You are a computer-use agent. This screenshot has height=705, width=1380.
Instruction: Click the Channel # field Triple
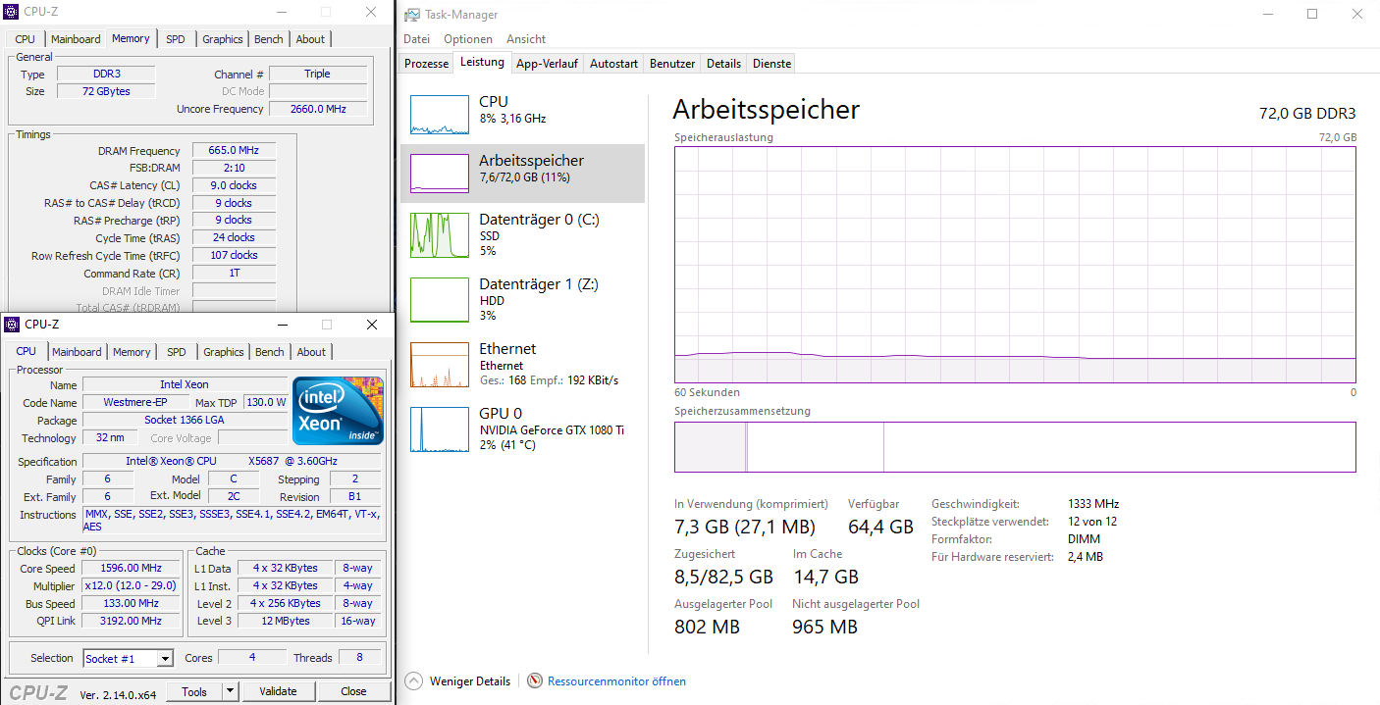pos(318,74)
